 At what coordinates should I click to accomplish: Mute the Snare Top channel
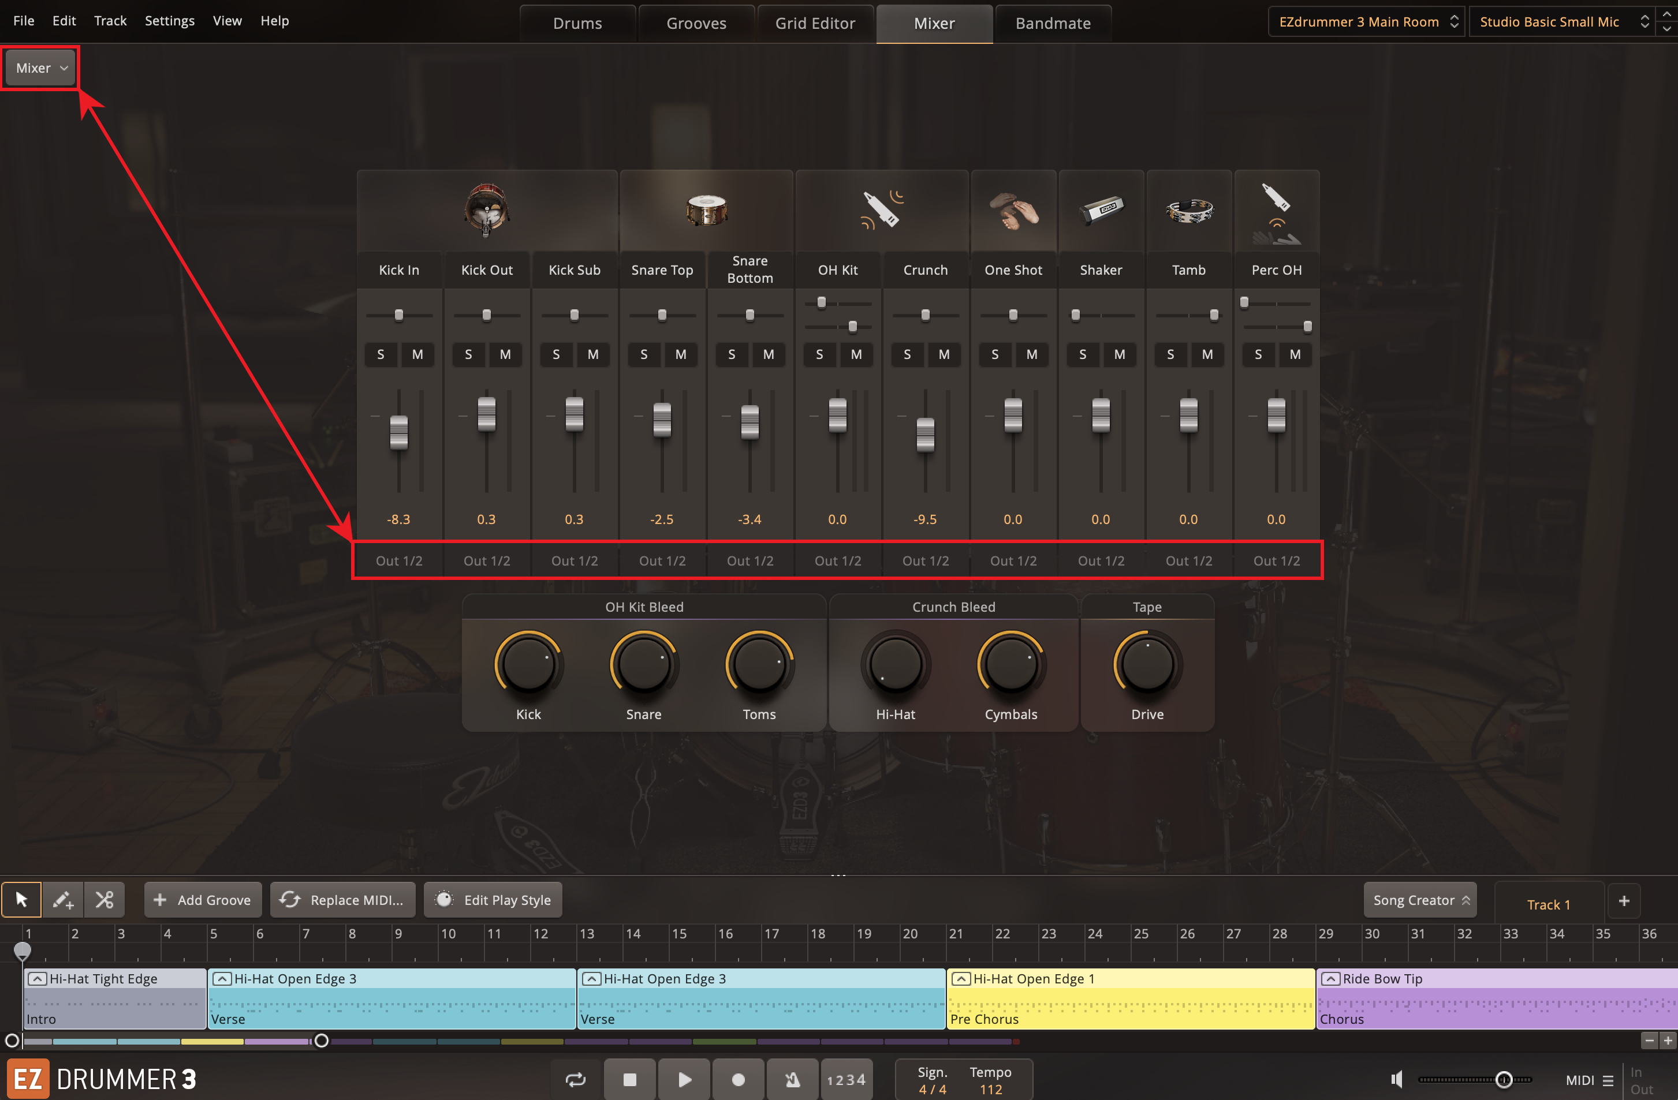pyautogui.click(x=680, y=354)
